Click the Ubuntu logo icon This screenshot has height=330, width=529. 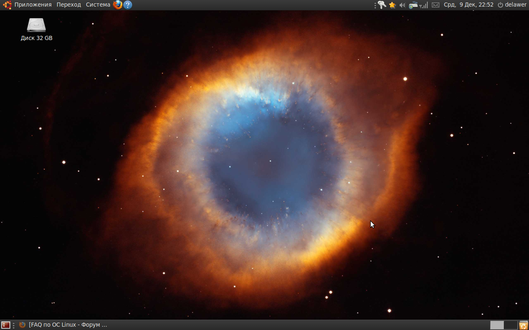tap(7, 5)
